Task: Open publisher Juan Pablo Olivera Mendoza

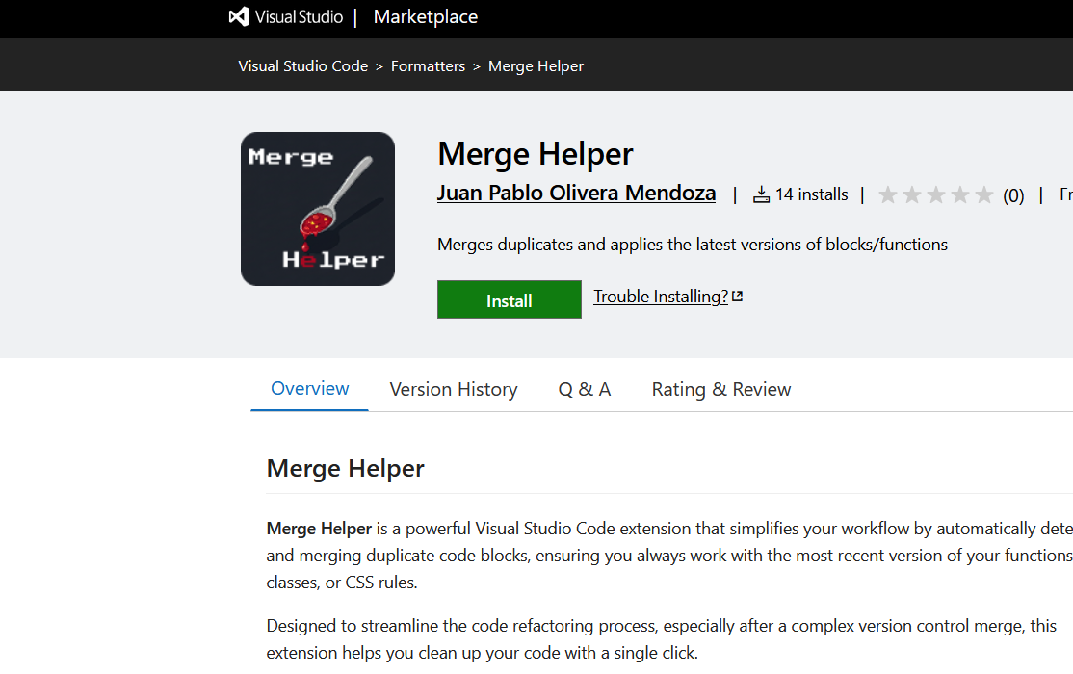Action: pos(576,193)
